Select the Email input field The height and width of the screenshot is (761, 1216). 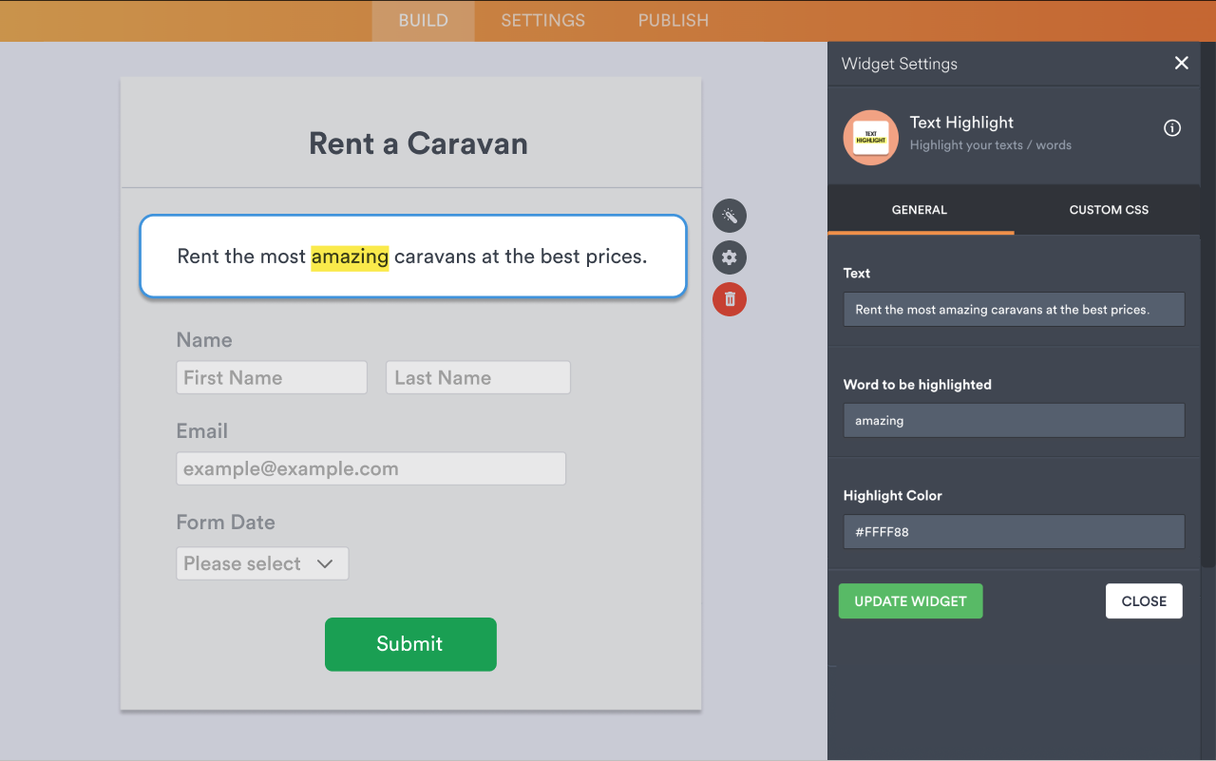pos(370,467)
